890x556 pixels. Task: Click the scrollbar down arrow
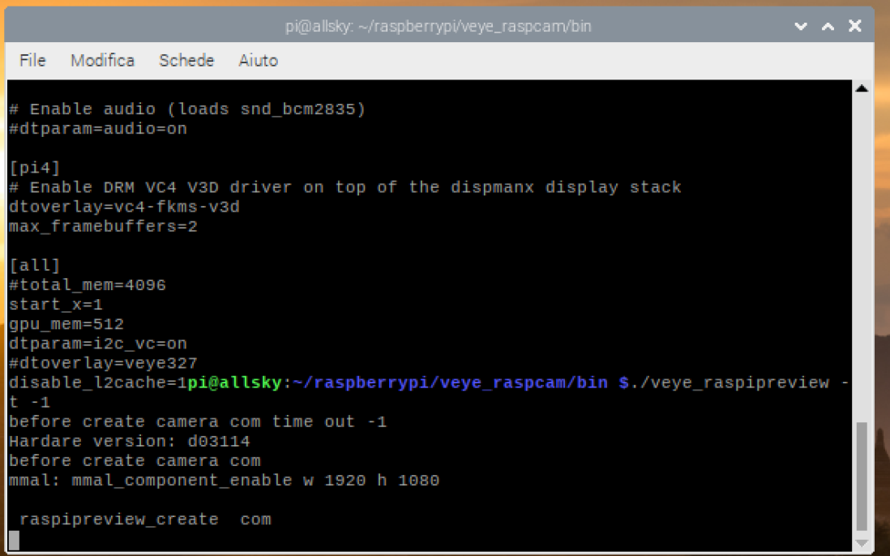click(861, 543)
